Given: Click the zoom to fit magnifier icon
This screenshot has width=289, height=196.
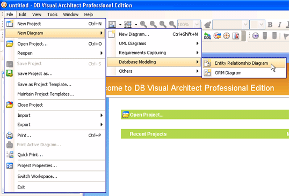Looking at the screenshot, I should point(172,24).
